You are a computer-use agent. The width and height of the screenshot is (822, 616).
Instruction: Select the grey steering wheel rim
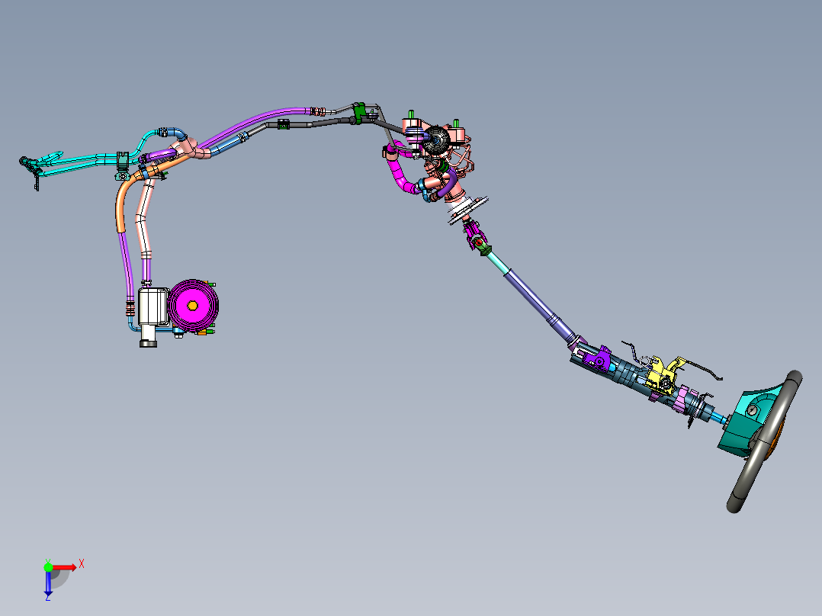(764, 441)
